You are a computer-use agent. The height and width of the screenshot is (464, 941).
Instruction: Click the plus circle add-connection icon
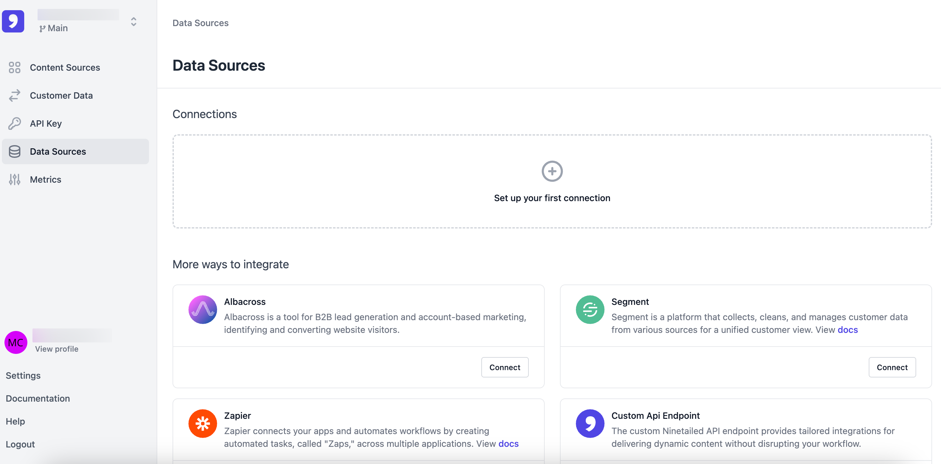click(x=552, y=171)
